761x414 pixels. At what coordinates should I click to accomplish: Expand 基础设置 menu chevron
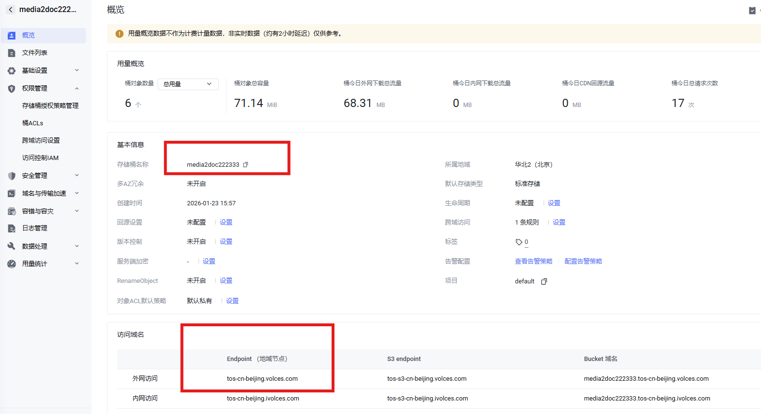tap(77, 70)
